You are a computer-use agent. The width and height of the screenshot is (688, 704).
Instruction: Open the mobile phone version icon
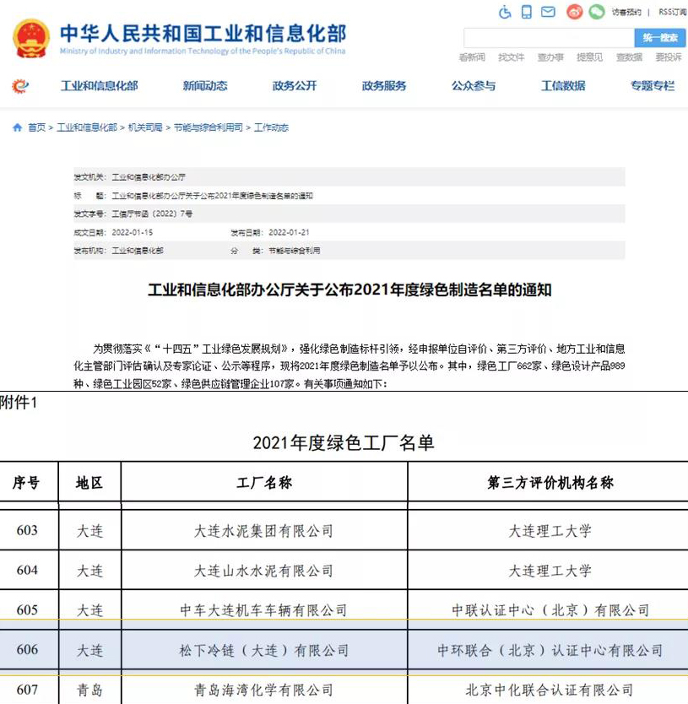(526, 12)
